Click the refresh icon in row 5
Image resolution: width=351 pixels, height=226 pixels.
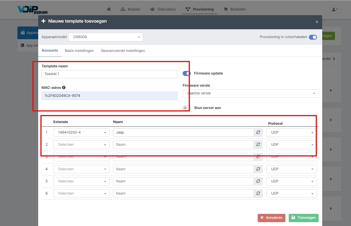(x=258, y=181)
